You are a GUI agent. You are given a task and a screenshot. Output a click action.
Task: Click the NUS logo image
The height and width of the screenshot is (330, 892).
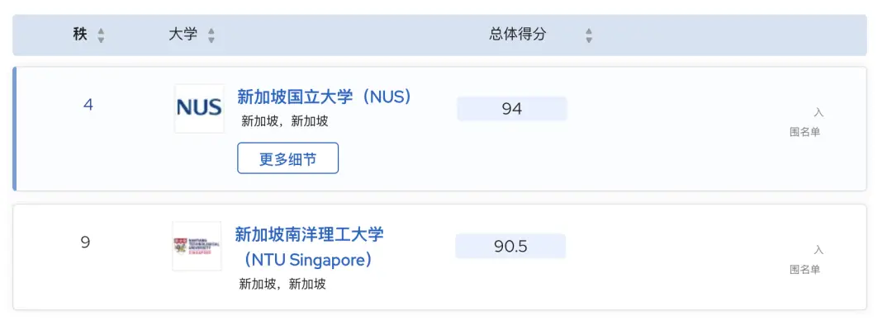[x=199, y=108]
